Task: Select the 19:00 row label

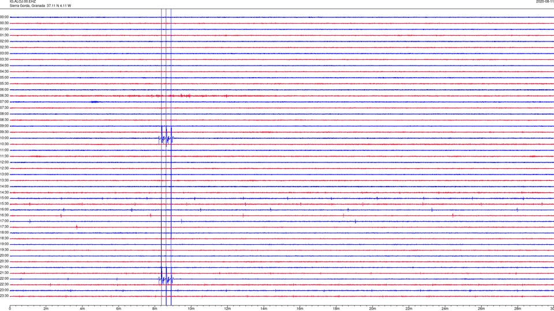Action: 4,244
